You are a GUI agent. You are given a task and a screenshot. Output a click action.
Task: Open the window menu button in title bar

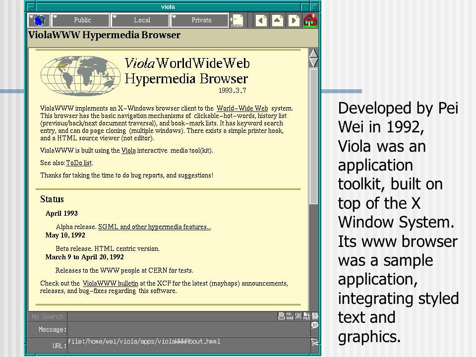pyautogui.click(x=31, y=6)
